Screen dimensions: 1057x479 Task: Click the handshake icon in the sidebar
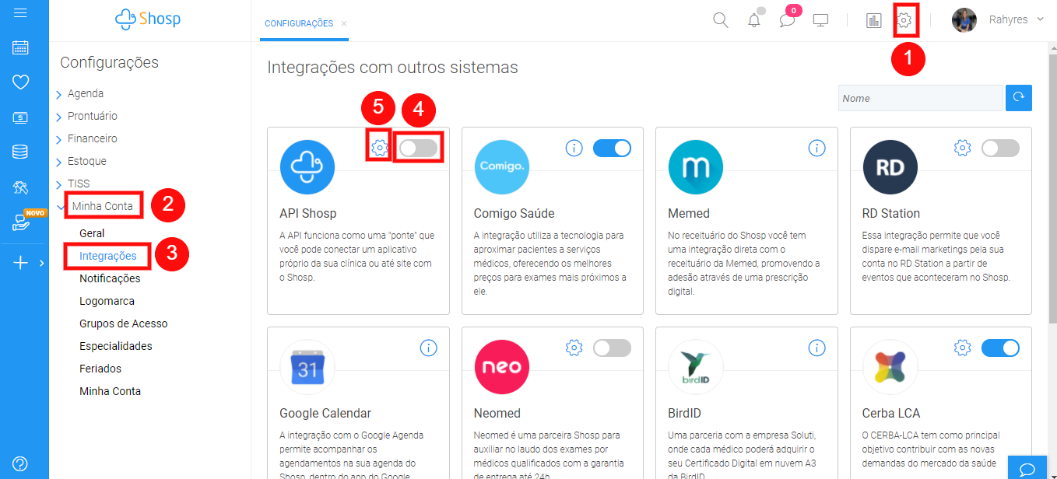coord(21,187)
